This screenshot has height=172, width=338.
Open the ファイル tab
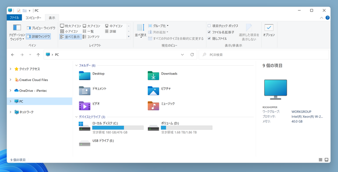click(x=14, y=18)
